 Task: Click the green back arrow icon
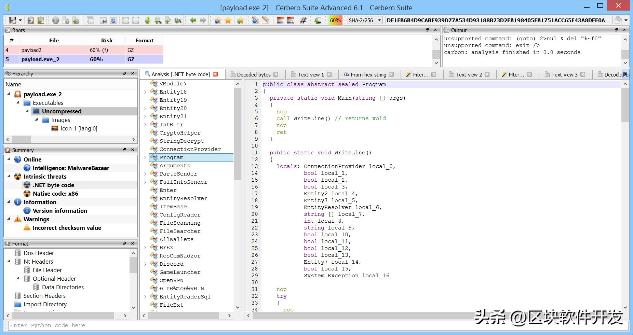pos(193,20)
